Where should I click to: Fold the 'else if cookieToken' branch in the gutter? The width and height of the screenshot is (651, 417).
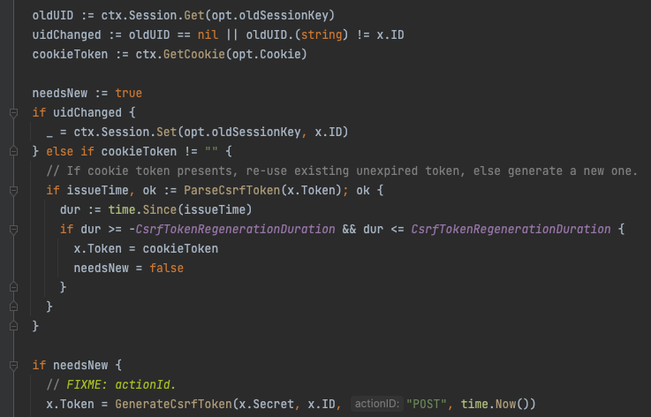[14, 151]
